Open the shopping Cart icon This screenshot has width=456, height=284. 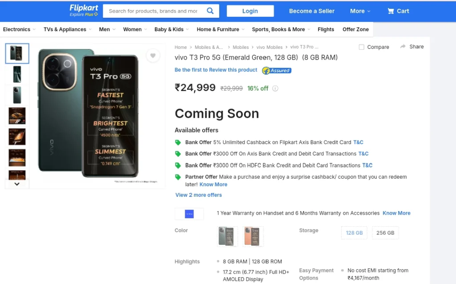(x=391, y=11)
